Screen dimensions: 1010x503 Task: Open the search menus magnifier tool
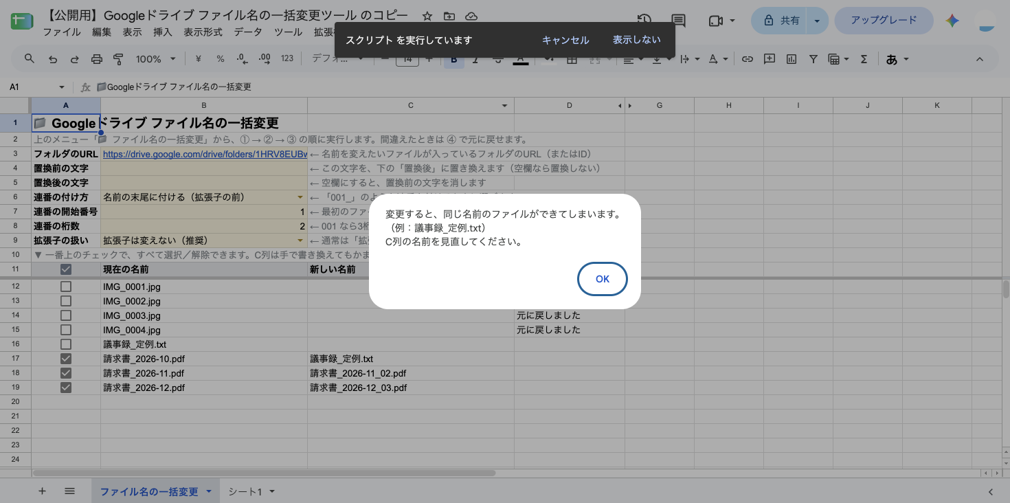tap(30, 59)
